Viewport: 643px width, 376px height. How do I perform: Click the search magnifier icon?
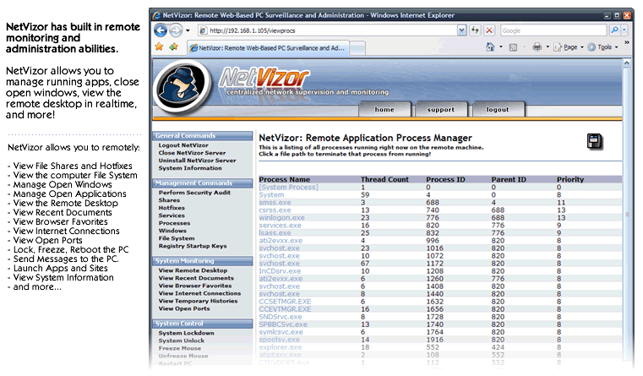[x=613, y=30]
